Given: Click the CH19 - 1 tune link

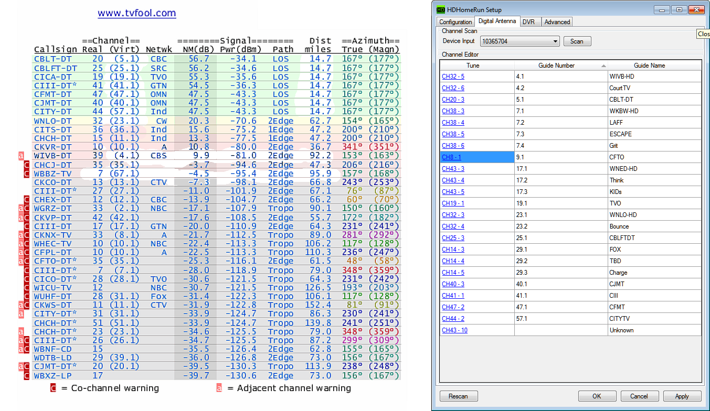Looking at the screenshot, I should point(453,203).
